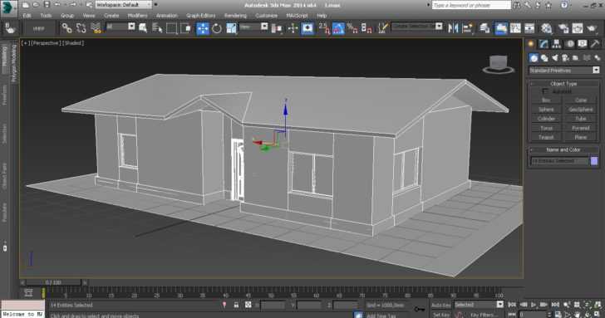Open the Utilities hammer panel
The height and width of the screenshot is (318, 605).
click(594, 44)
